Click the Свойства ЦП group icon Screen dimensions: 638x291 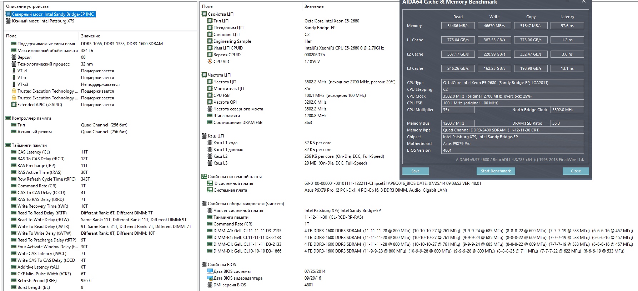click(204, 14)
